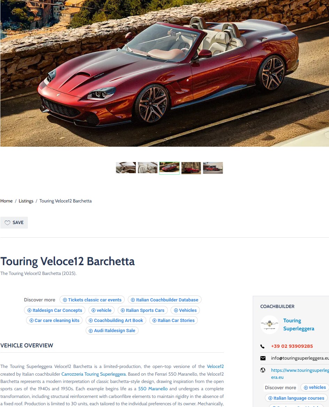Open the Veloce12 link in overview text
The image size is (329, 407).
point(215,367)
